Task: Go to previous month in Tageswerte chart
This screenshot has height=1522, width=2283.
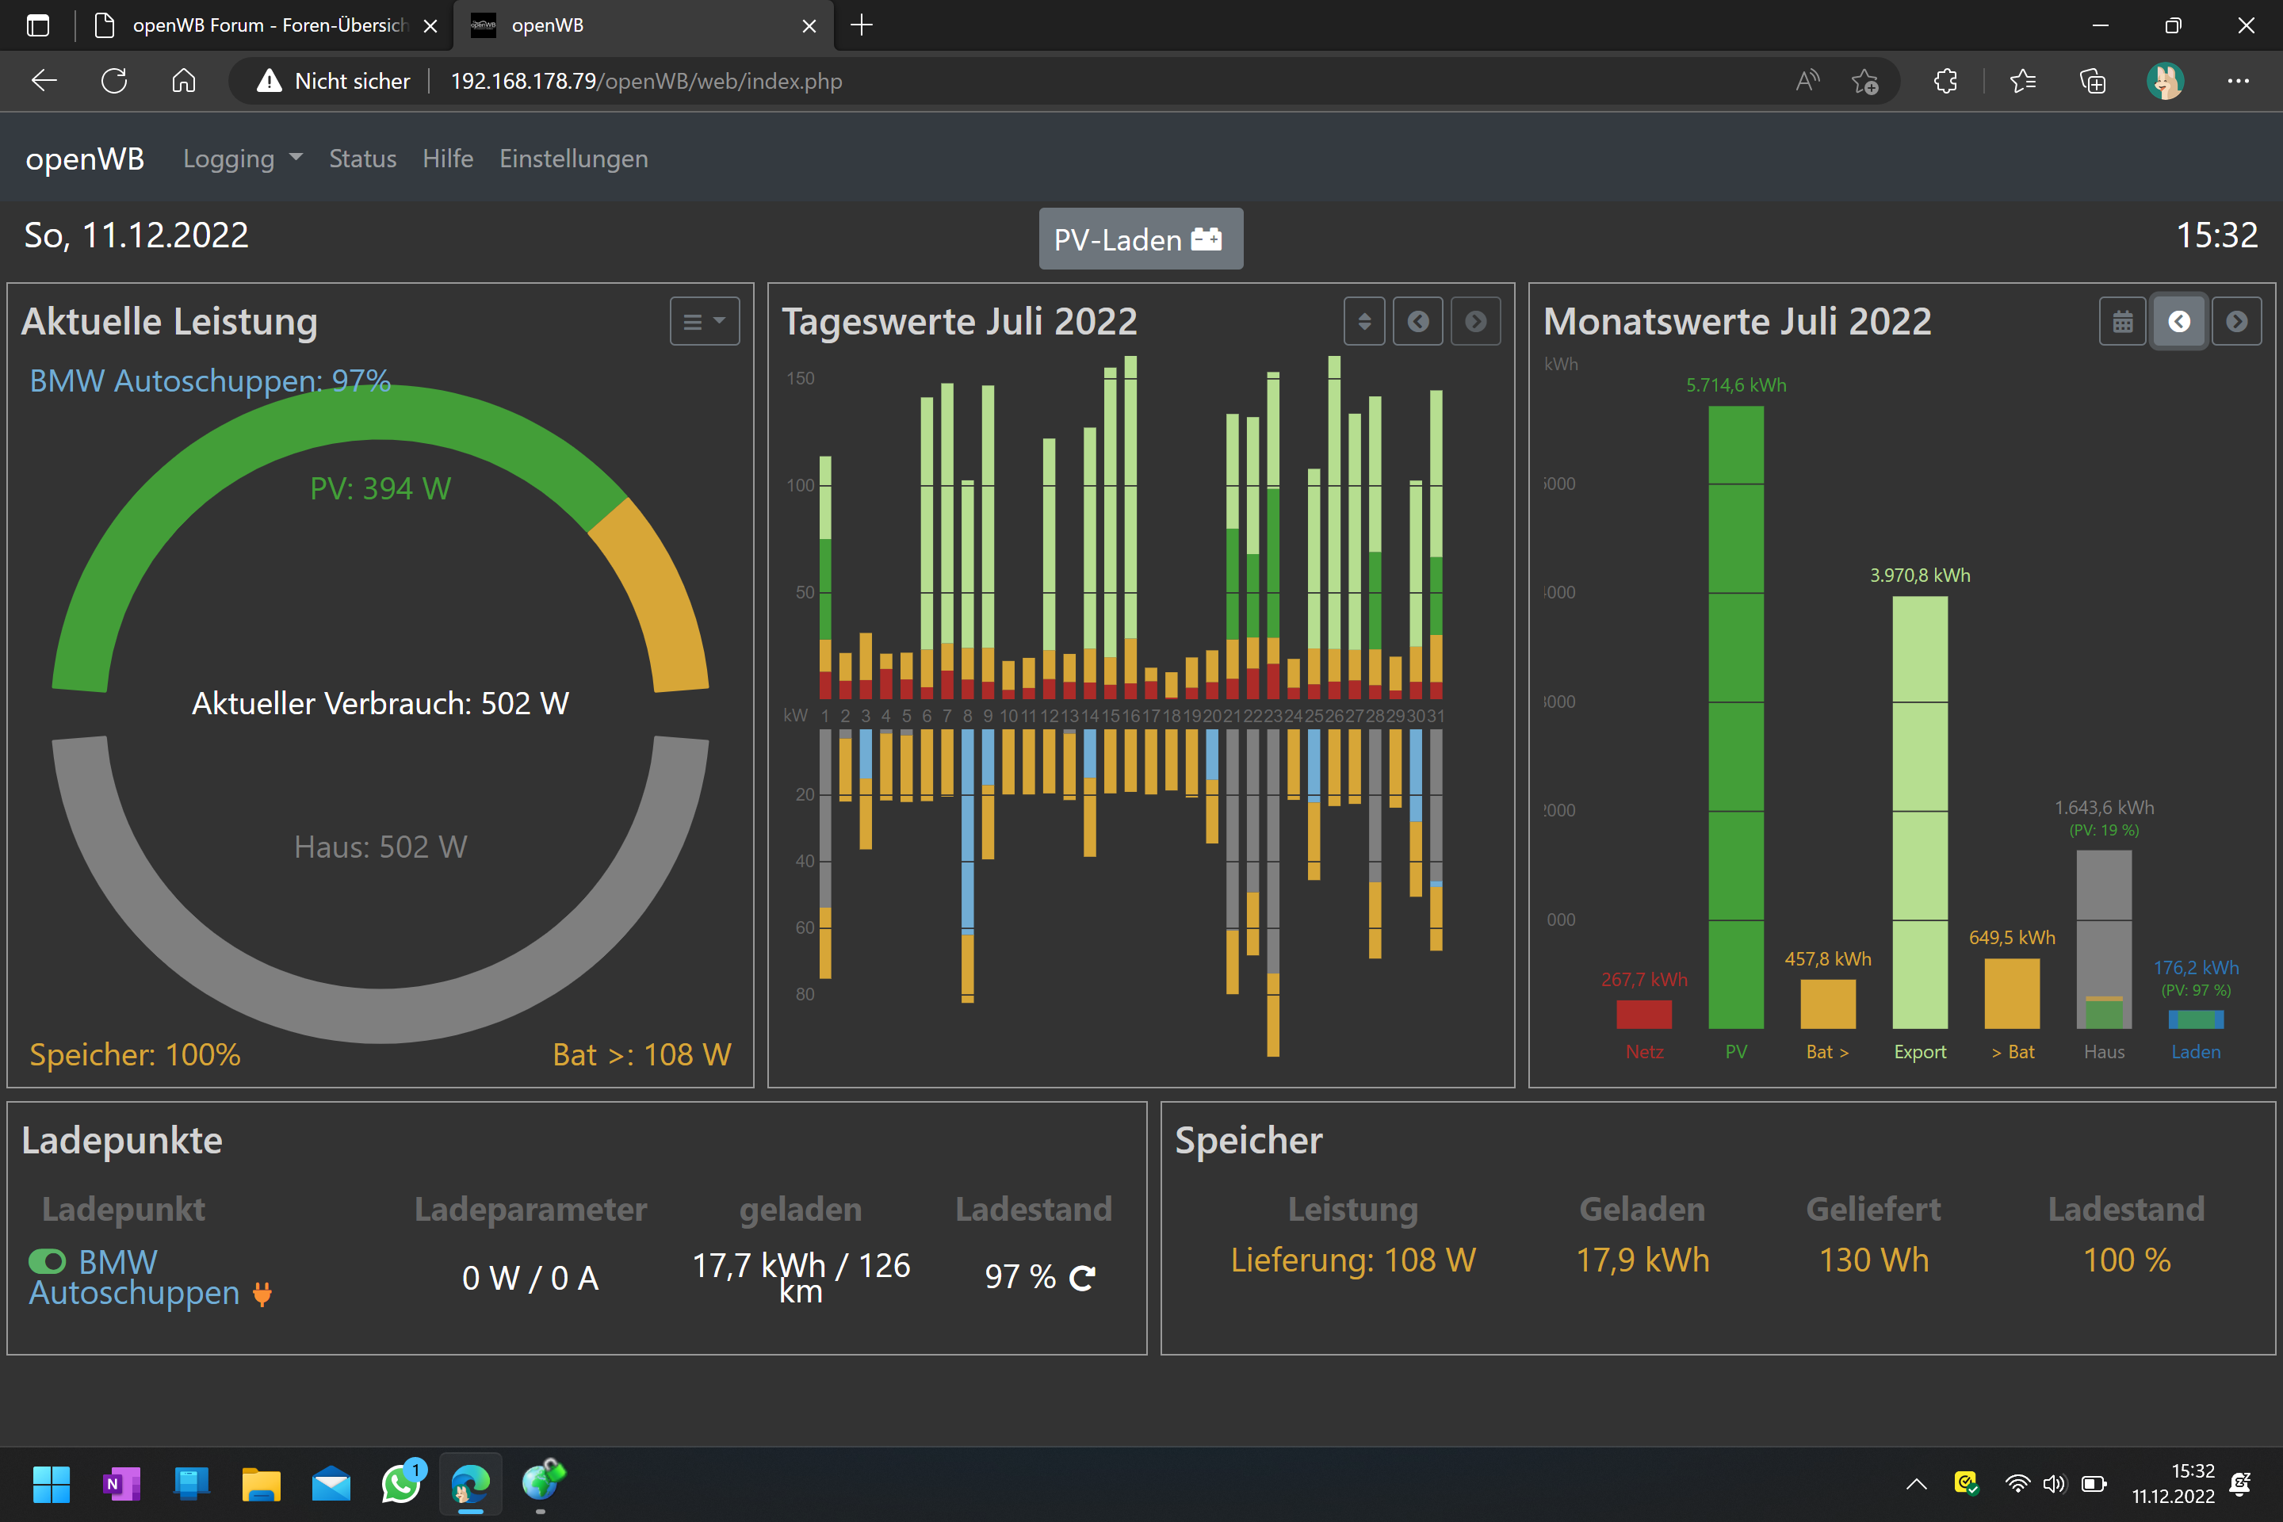Action: (1417, 321)
